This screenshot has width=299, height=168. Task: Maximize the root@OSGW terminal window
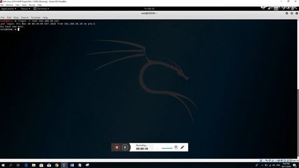292,14
